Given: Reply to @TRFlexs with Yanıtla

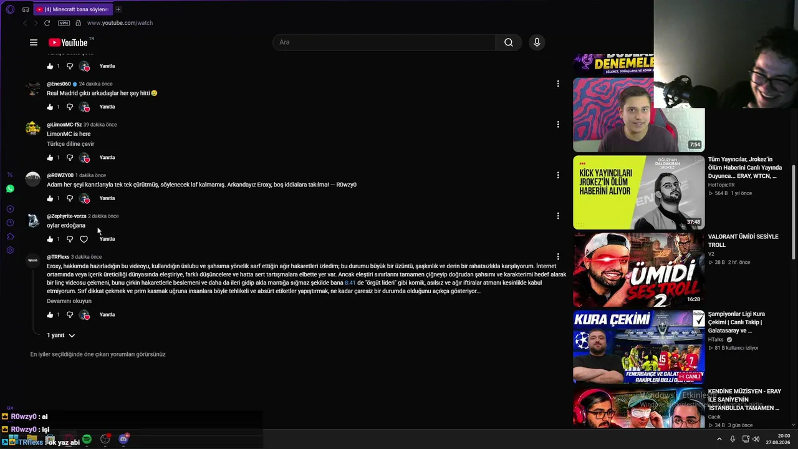Looking at the screenshot, I should pyautogui.click(x=107, y=315).
